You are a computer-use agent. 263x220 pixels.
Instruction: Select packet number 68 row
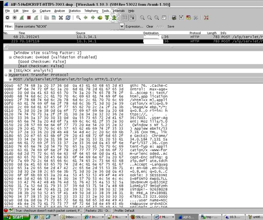(x=133, y=37)
